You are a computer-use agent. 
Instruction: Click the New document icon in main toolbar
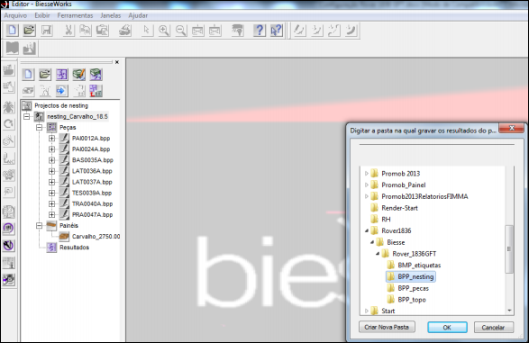pos(12,31)
